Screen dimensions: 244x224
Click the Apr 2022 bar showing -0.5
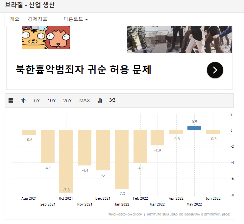tap(176, 132)
